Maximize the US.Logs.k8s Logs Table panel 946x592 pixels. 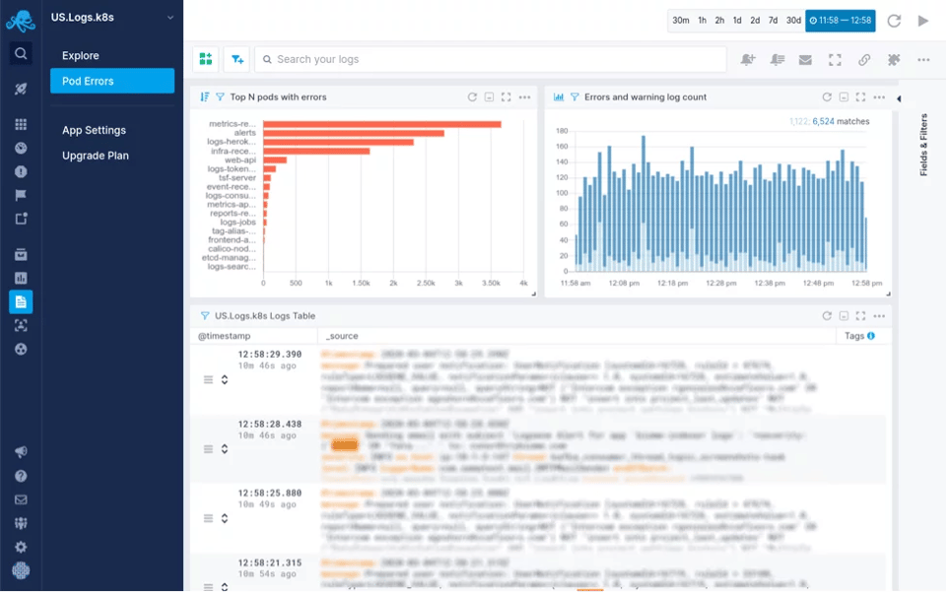click(861, 316)
